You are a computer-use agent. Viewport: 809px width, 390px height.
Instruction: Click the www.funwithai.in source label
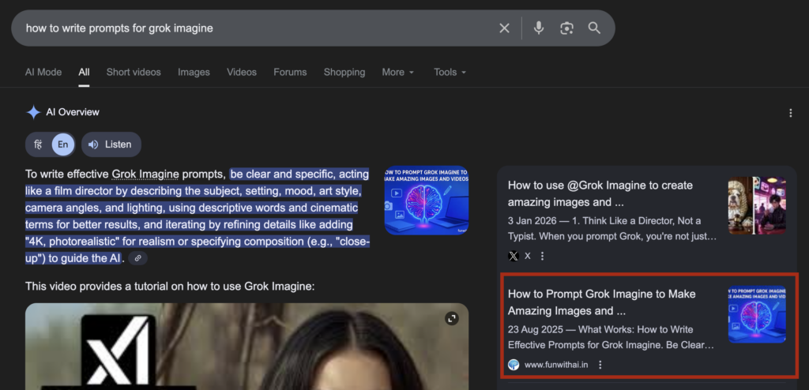tap(556, 365)
